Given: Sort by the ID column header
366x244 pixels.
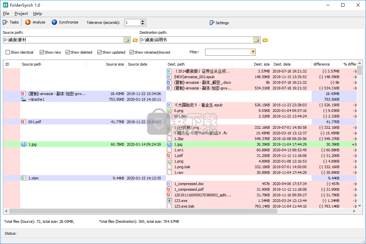Looking at the screenshot, I should [12, 64].
